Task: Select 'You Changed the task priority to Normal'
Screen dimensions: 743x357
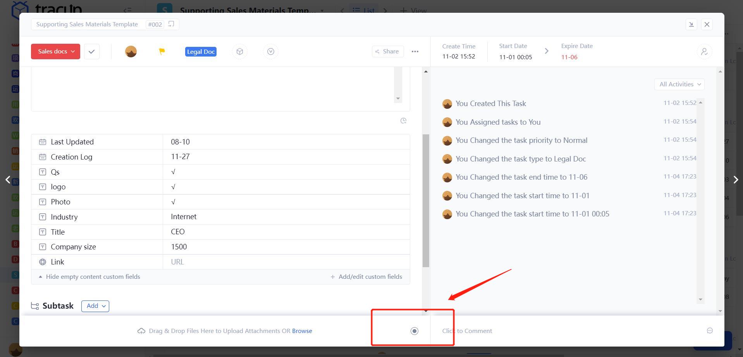Action: [521, 141]
